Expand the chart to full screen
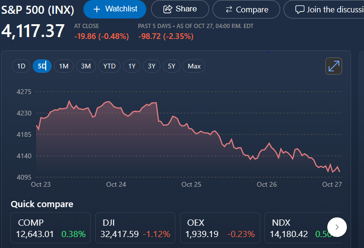 point(334,66)
